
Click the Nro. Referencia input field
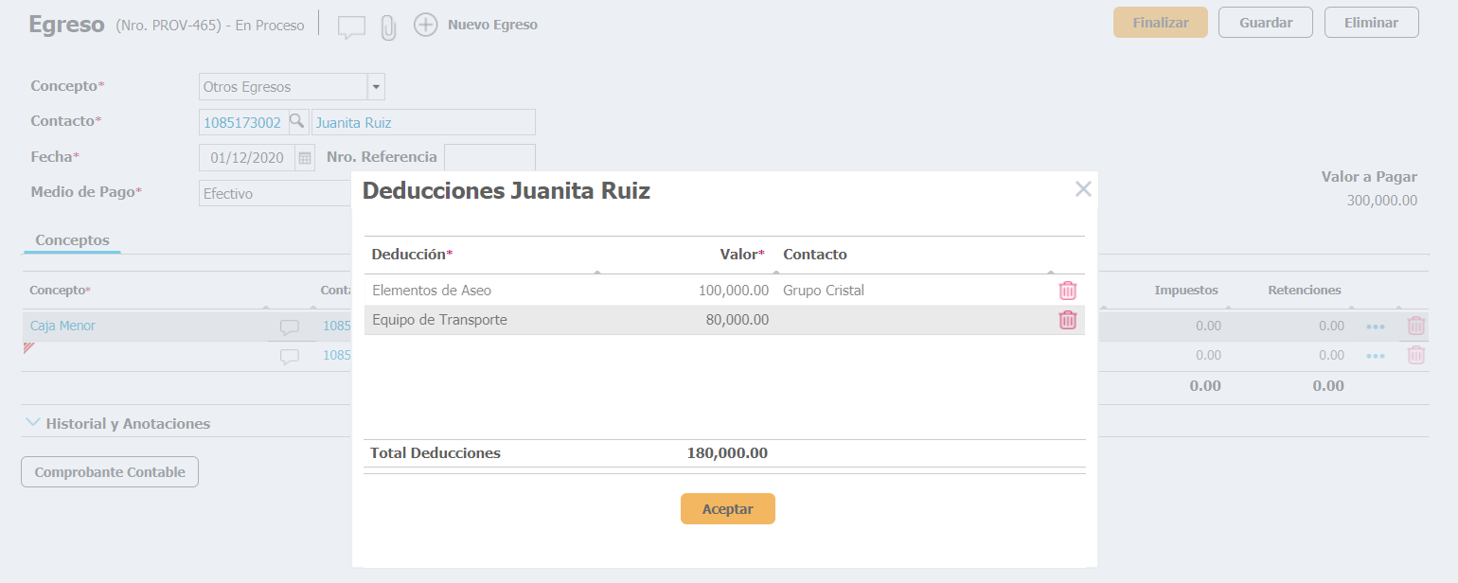coord(489,157)
